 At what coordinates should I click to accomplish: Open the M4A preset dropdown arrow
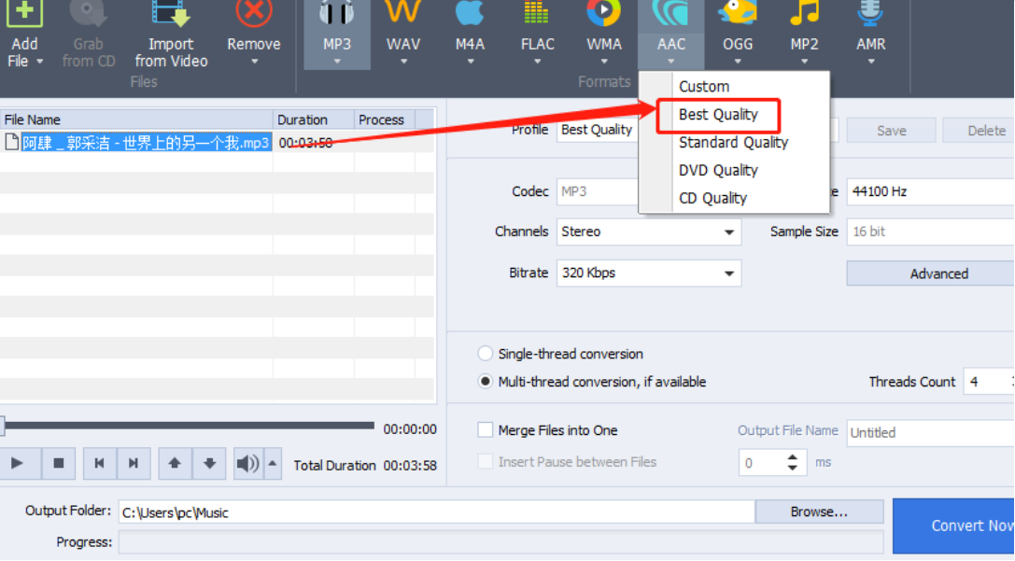click(471, 63)
